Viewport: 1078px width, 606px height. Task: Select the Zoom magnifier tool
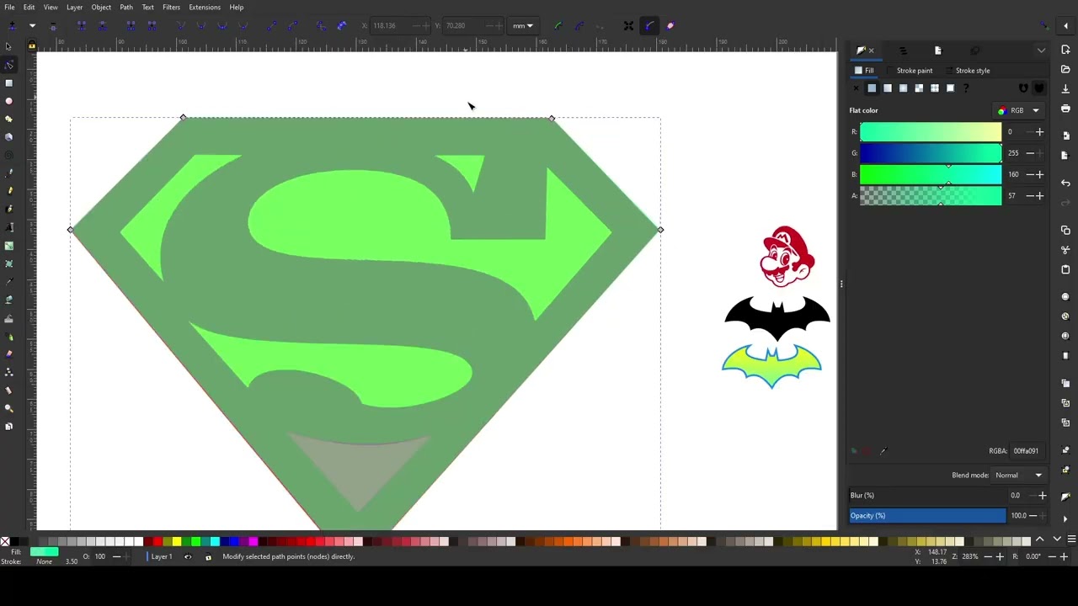tap(9, 408)
